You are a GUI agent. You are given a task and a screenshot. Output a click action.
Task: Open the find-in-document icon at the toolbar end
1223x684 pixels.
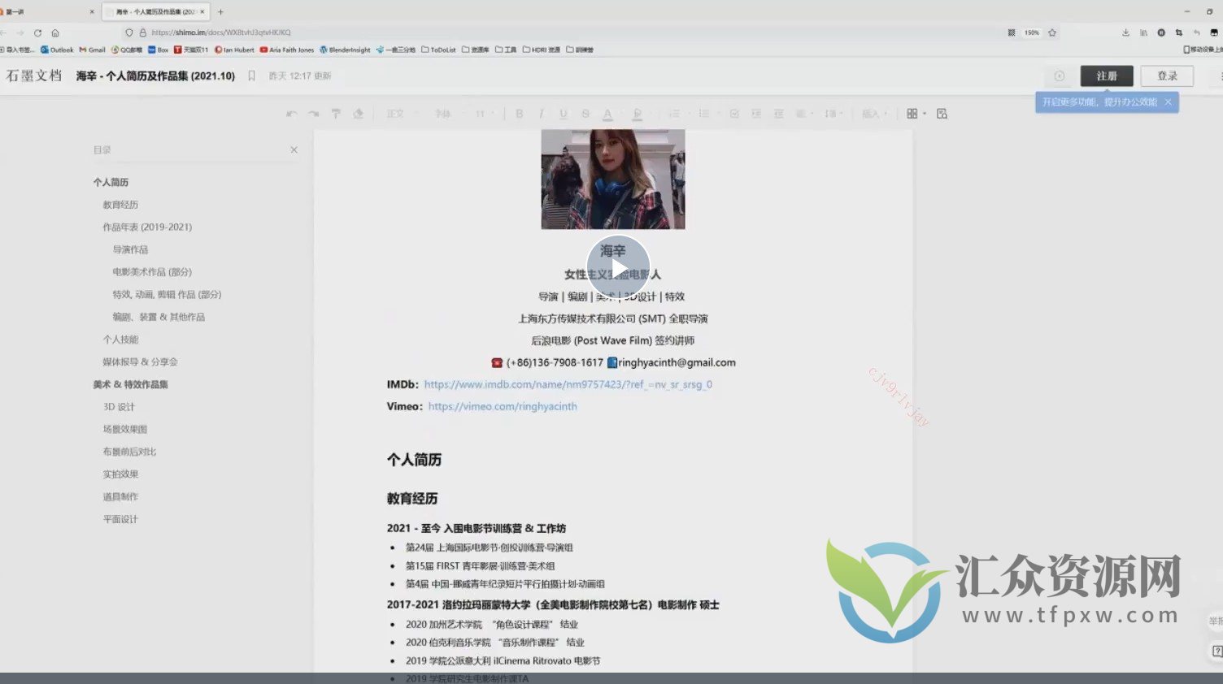tap(942, 114)
